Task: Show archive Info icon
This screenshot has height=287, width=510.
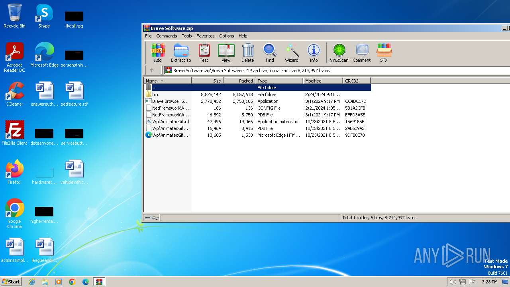Action: [x=314, y=53]
